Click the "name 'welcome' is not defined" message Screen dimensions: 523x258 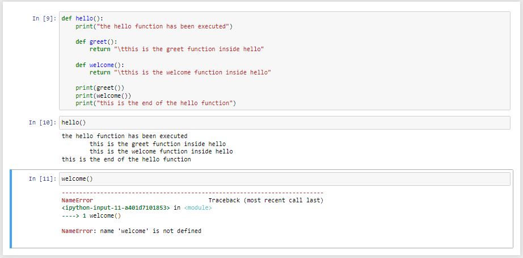[150, 231]
